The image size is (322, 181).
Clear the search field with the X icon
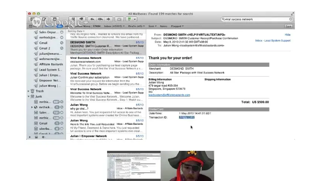pos(291,19)
